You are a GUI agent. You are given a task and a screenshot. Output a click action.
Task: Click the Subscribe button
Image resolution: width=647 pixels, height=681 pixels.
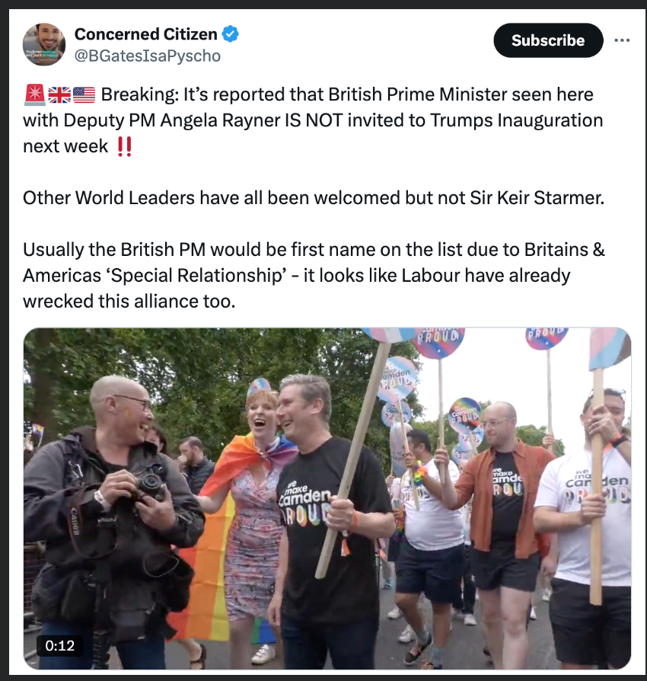[x=548, y=40]
